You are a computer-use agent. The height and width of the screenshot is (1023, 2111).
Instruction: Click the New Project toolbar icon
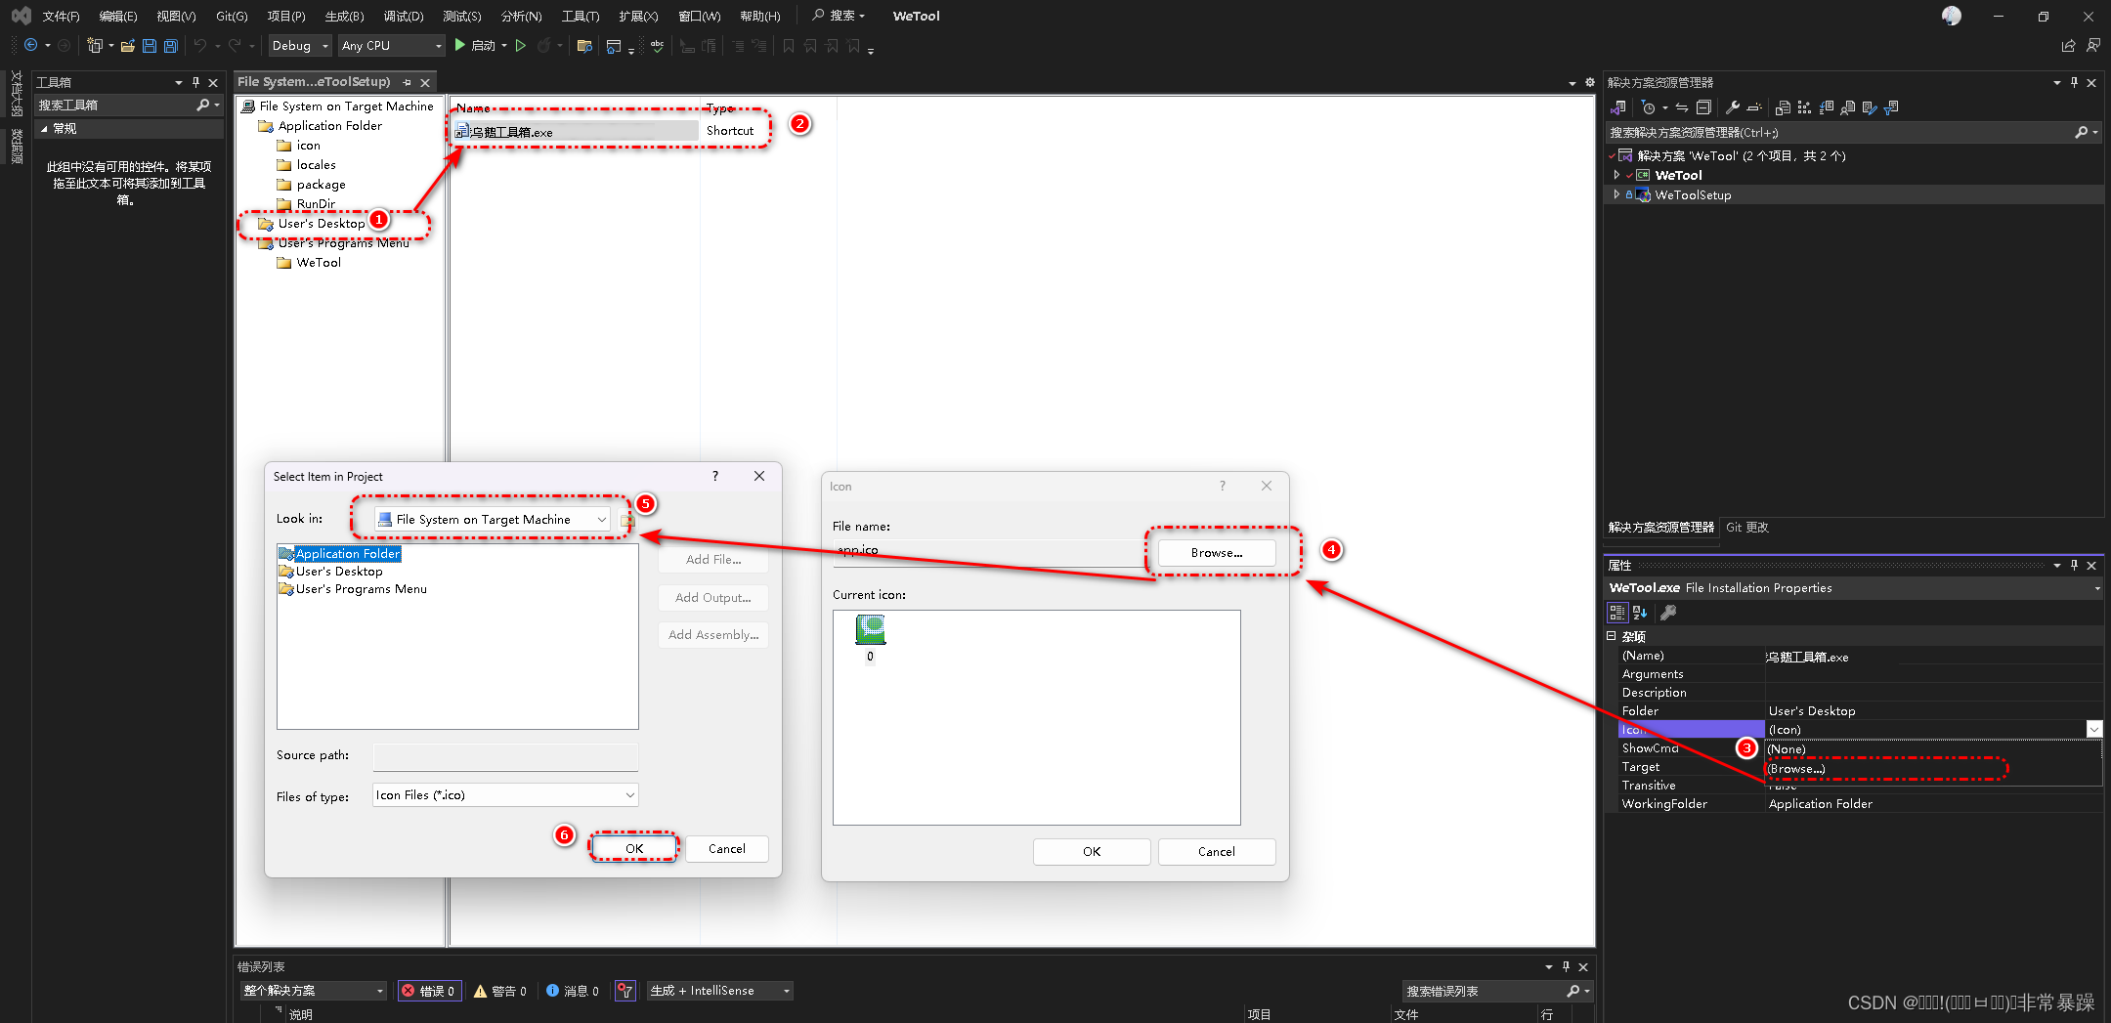(95, 46)
